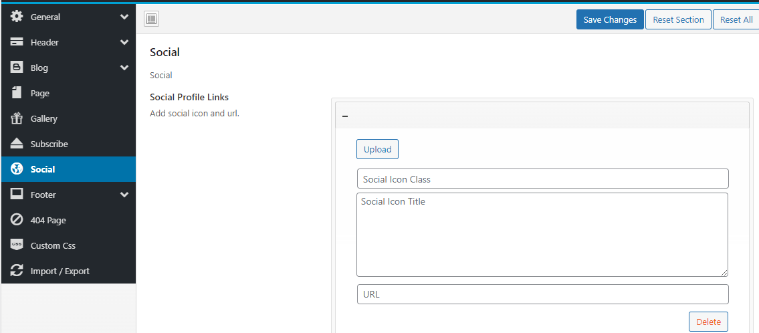The height and width of the screenshot is (333, 759).
Task: Click the General gear icon in sidebar
Action: click(17, 17)
